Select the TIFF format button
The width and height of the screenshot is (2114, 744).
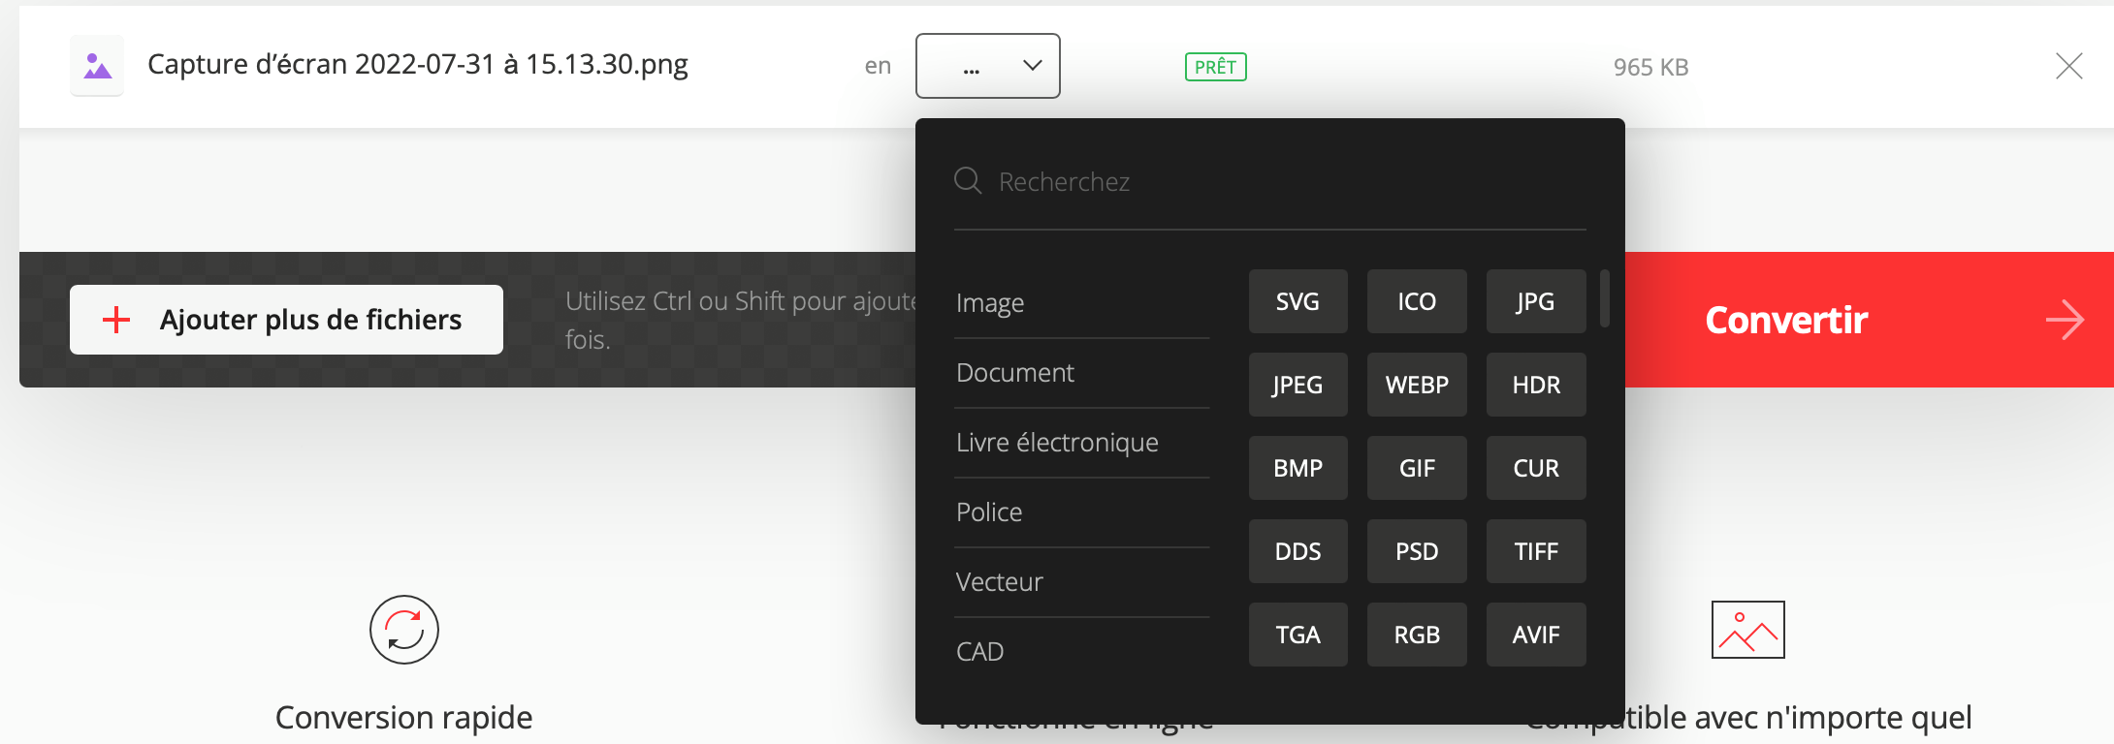click(x=1536, y=551)
